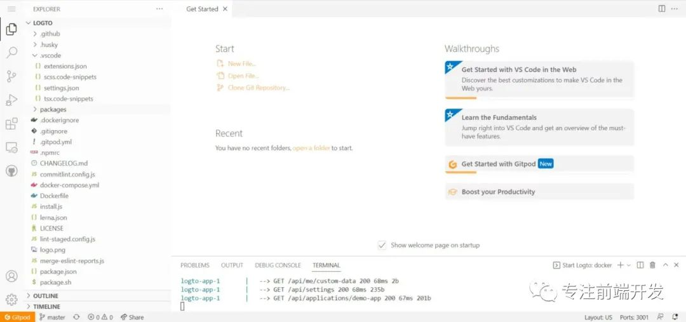Open the Run and Debug view

[x=11, y=100]
